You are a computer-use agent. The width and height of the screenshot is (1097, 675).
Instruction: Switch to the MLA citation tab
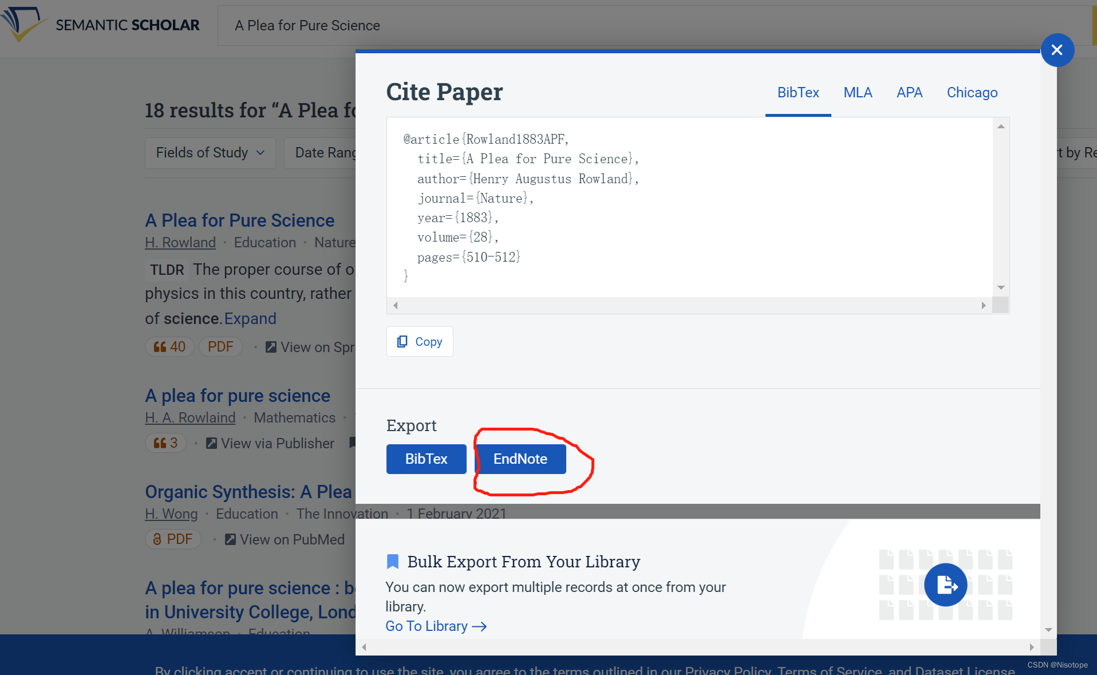(858, 93)
